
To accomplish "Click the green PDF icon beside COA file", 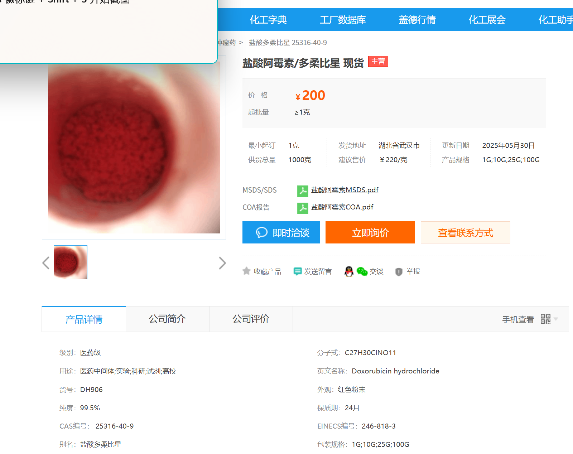I will coord(303,208).
